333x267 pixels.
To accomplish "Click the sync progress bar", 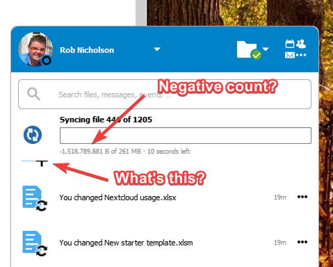I will (186, 136).
